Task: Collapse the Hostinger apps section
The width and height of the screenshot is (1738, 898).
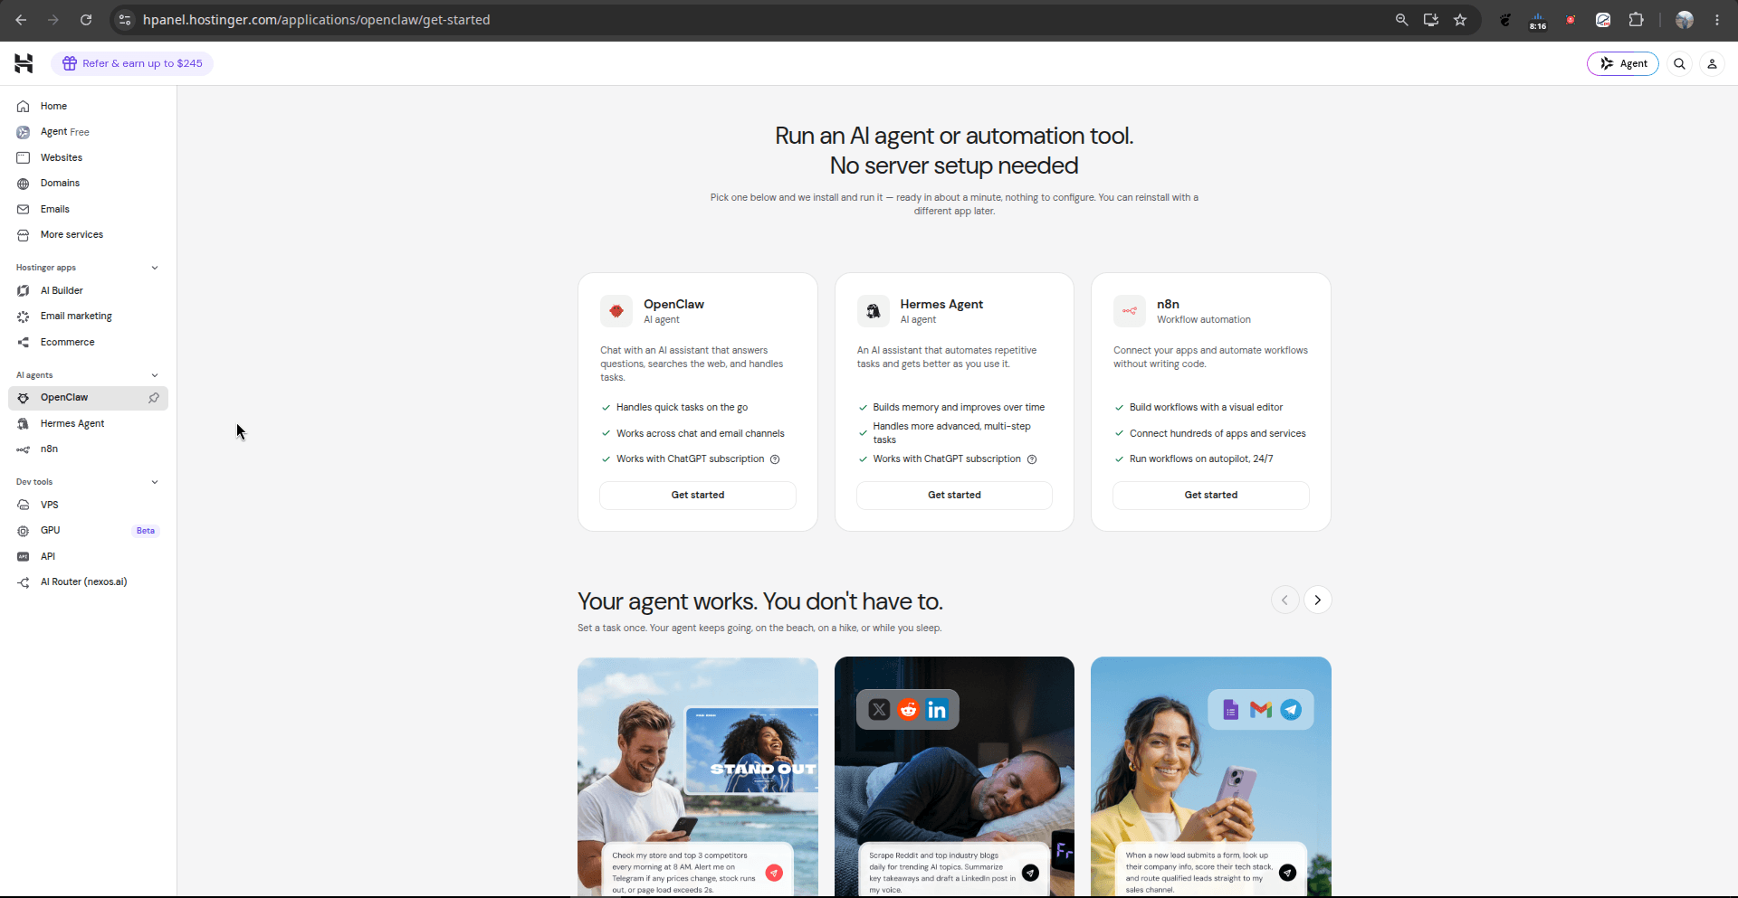Action: (155, 268)
